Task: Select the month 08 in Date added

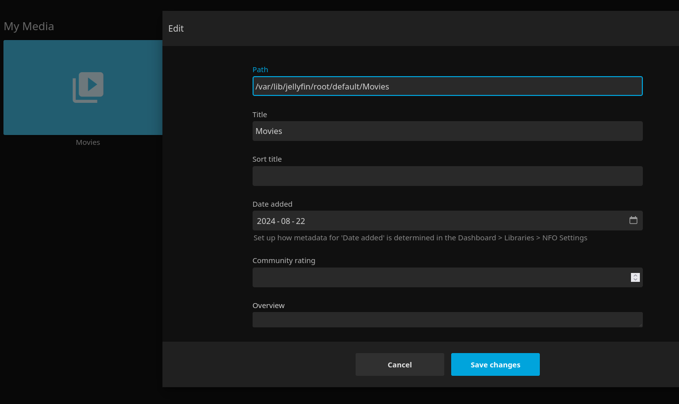Action: [286, 221]
